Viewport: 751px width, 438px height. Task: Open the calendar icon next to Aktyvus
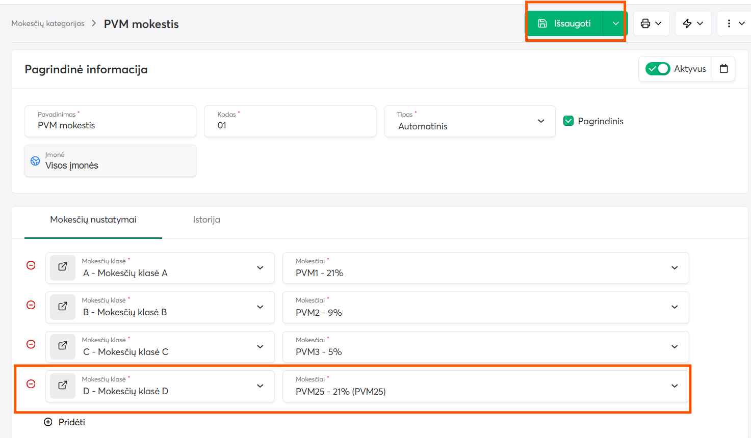pos(723,69)
